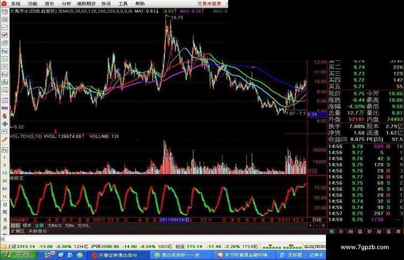
Task: Switch to 1-minute period
Action: tap(5, 157)
